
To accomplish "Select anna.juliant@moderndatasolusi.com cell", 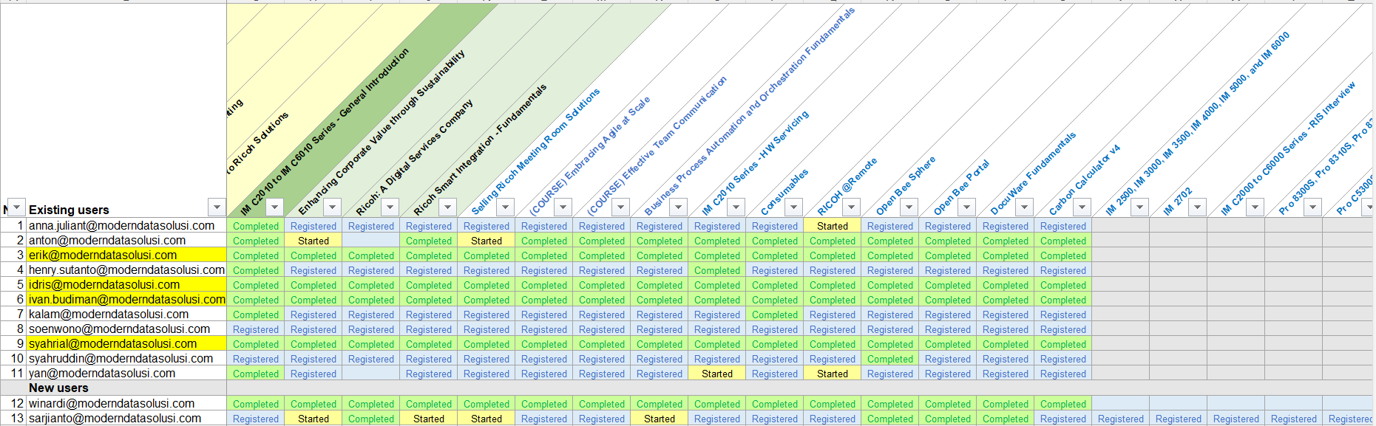I will [126, 226].
